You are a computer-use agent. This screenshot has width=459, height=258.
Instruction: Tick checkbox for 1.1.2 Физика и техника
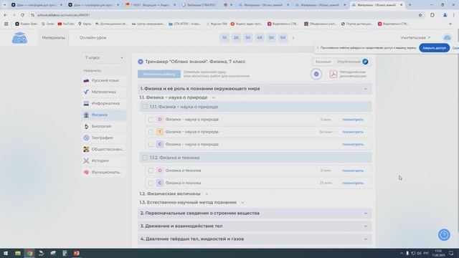pos(145,158)
